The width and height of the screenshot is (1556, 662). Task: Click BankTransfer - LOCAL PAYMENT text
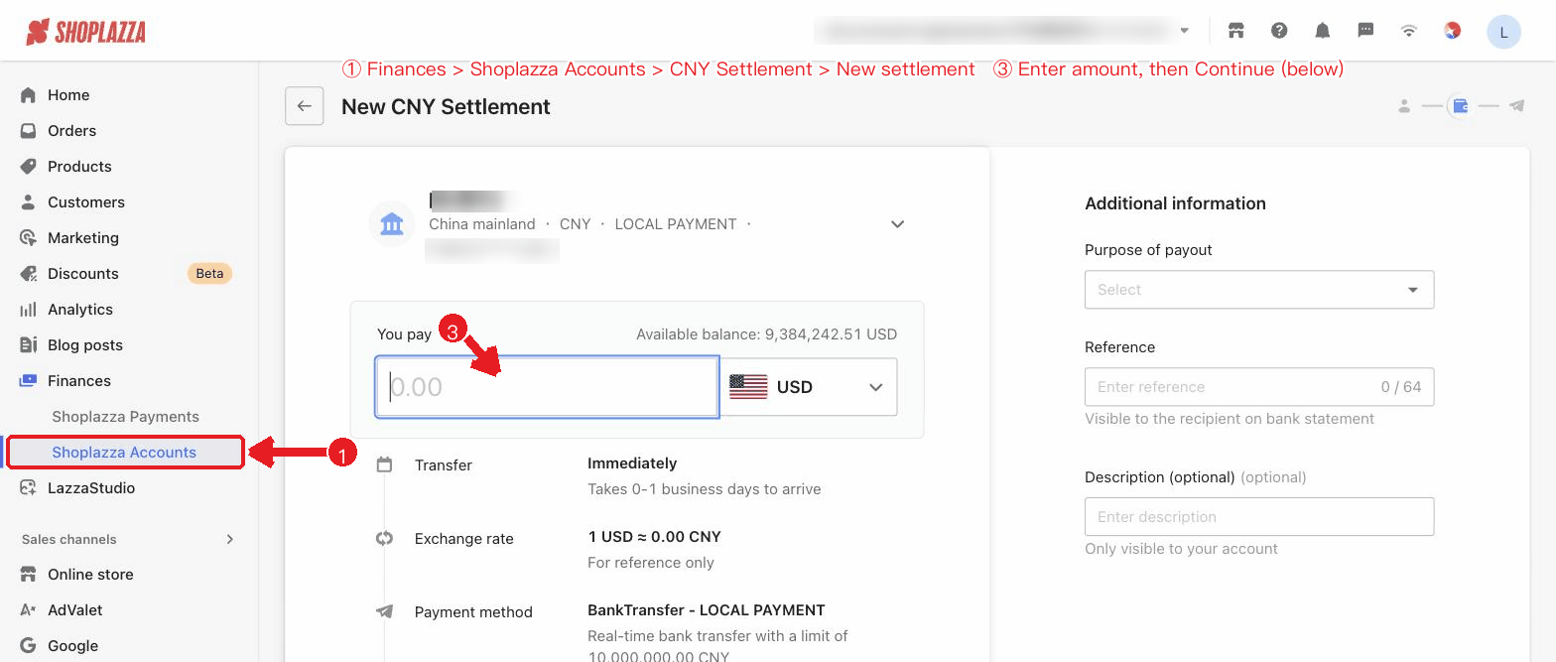pyautogui.click(x=707, y=610)
